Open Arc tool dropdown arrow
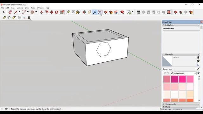The image size is (203, 114). click(28, 12)
